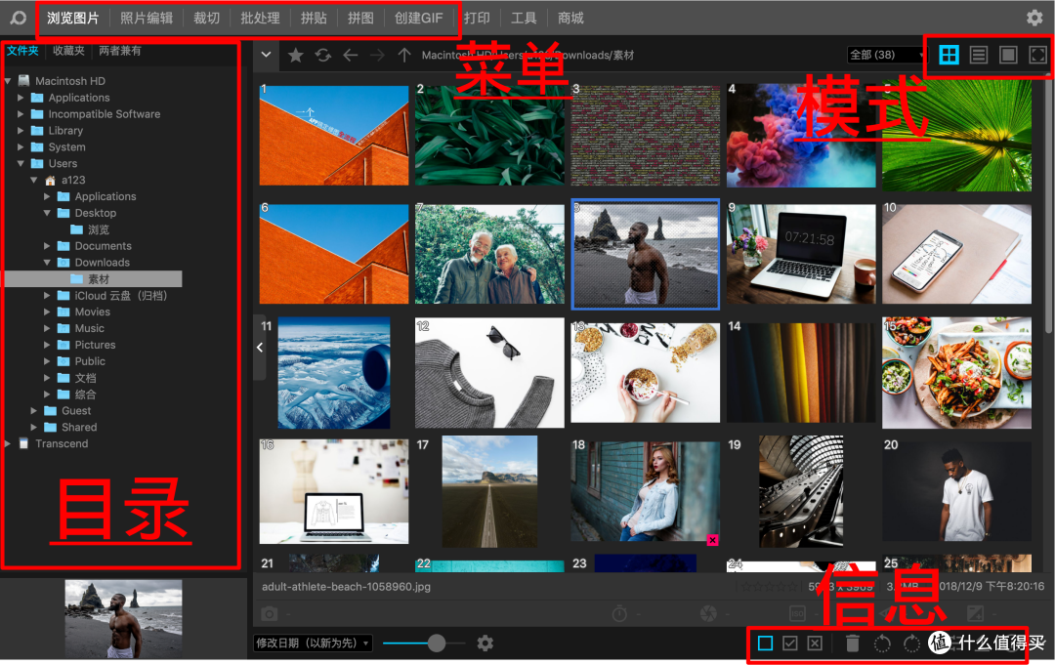Switch to the 文件夹 sidebar tab
The width and height of the screenshot is (1055, 665).
click(22, 51)
